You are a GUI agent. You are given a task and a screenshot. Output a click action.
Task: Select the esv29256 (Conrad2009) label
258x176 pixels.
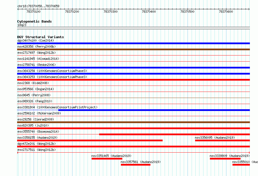[x=36, y=119]
